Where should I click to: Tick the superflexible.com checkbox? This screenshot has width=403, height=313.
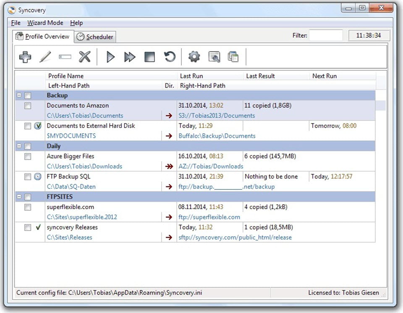[x=28, y=207]
